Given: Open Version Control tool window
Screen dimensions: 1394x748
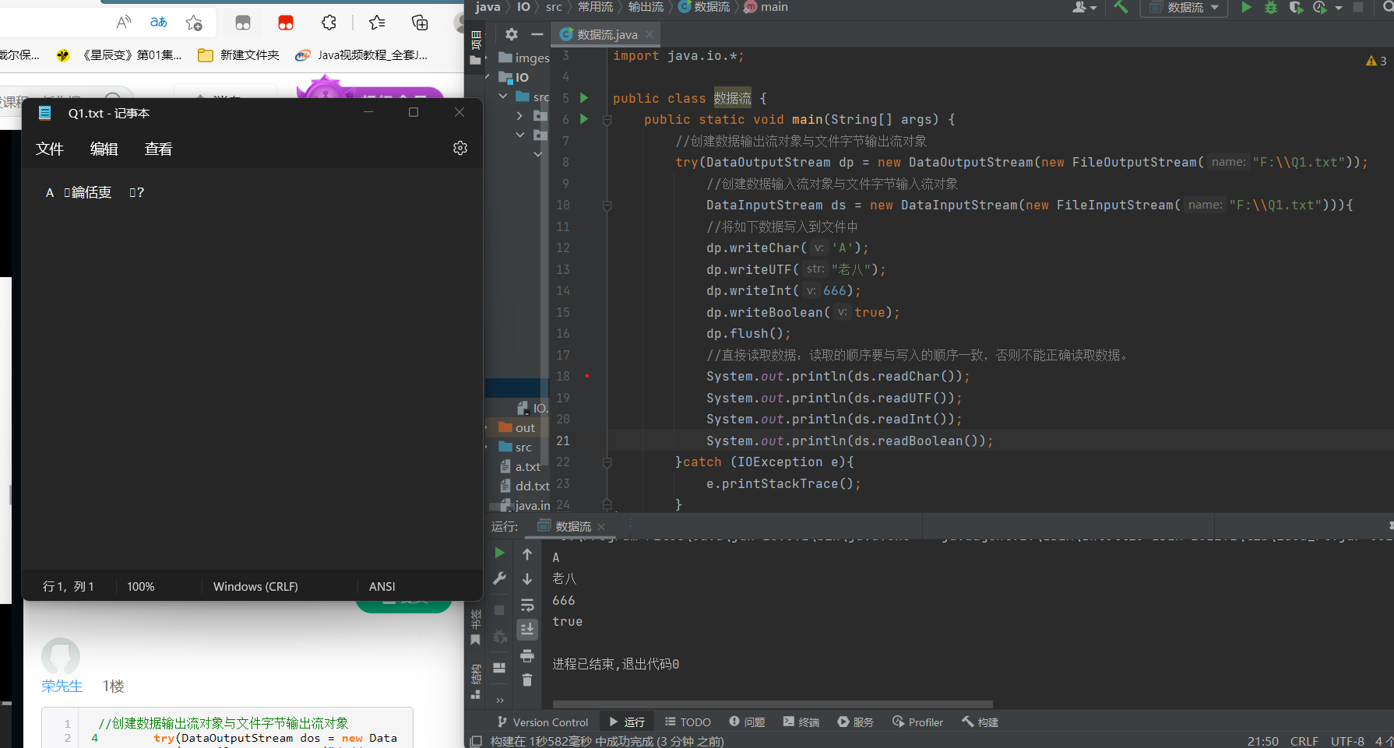Looking at the screenshot, I should point(543,722).
